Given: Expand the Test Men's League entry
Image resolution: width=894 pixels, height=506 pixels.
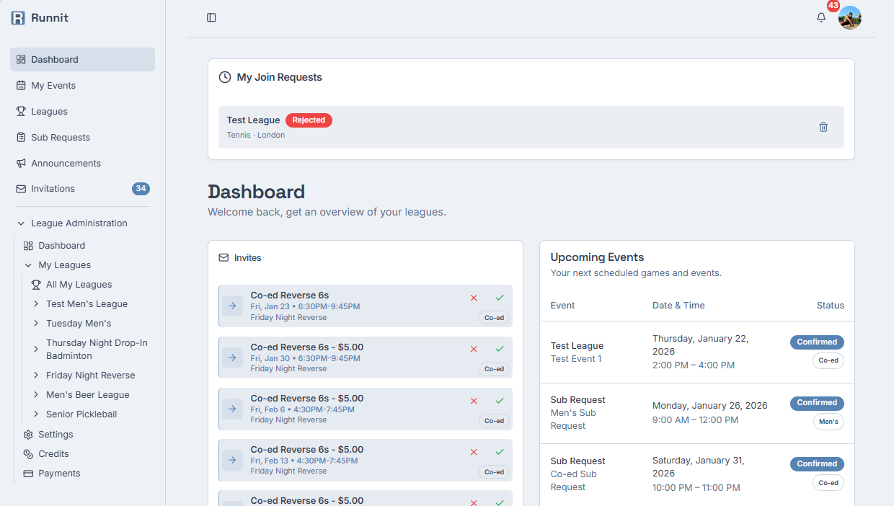Looking at the screenshot, I should pos(35,303).
